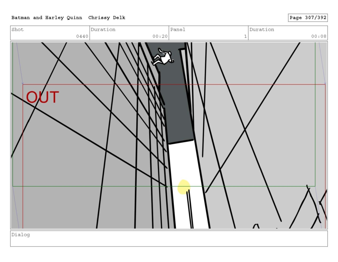Click the 'Page 307/392' page indicator
The height and width of the screenshot is (262, 338).
pos(308,18)
